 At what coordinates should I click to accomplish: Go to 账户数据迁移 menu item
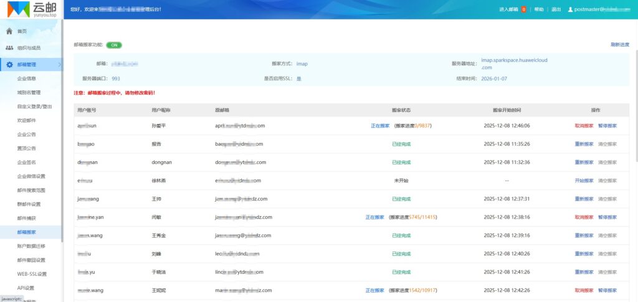tap(31, 246)
